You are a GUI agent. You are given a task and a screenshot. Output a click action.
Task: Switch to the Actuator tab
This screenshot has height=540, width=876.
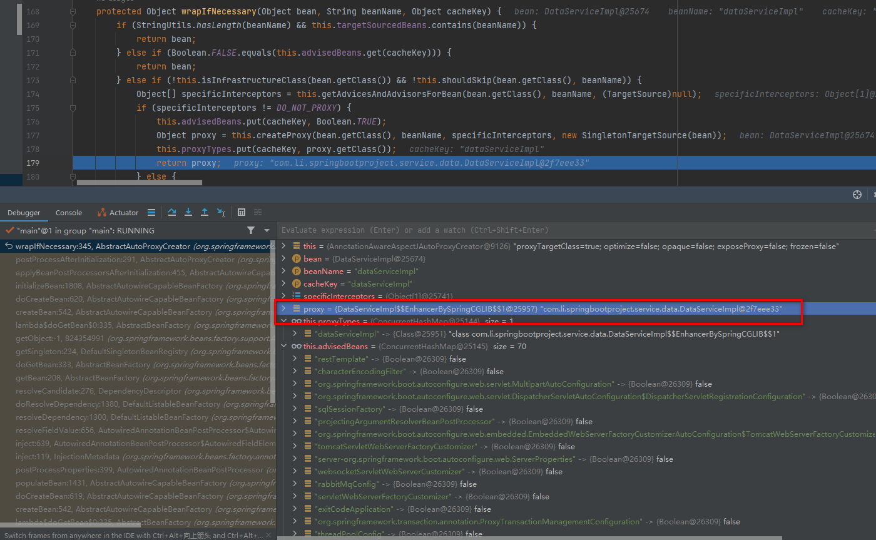tap(118, 213)
